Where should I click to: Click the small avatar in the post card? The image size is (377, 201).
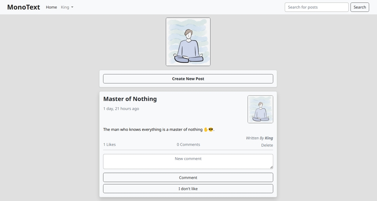[x=260, y=109]
